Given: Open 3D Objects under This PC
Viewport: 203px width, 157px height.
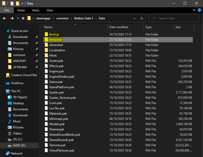Looking at the screenshot, I should click(20, 97).
